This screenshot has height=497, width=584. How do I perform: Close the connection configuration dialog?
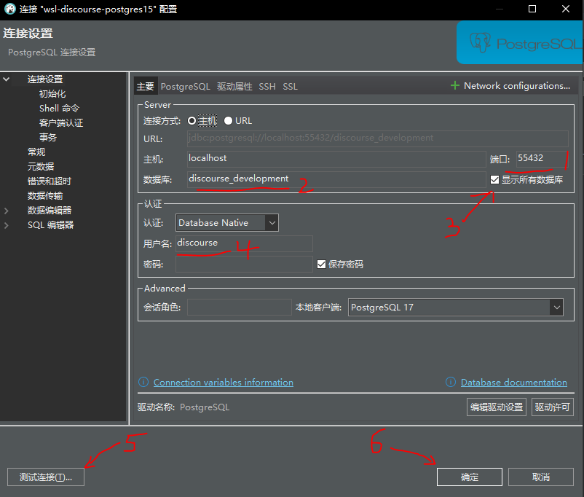click(566, 9)
